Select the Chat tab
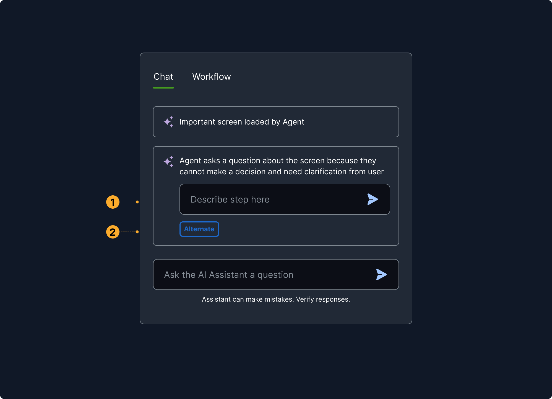The height and width of the screenshot is (399, 552). [163, 77]
